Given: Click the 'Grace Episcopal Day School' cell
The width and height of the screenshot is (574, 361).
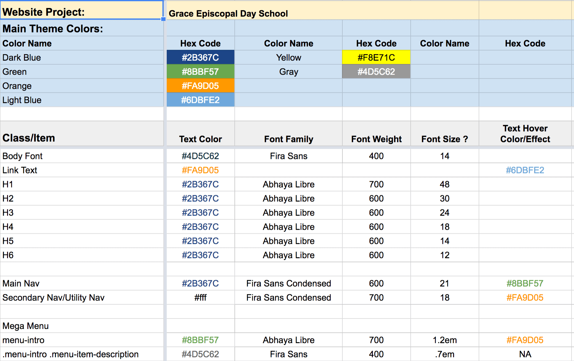Looking at the screenshot, I should [322, 10].
